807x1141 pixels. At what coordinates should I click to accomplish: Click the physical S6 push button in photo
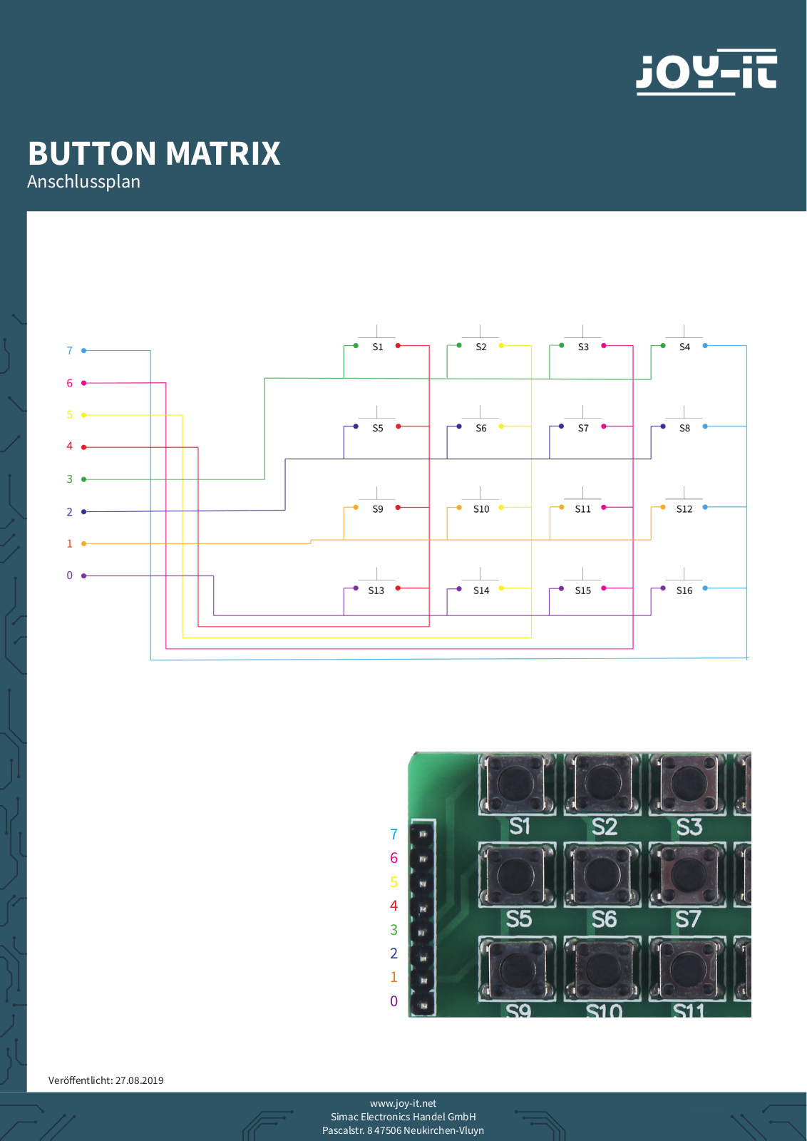pos(602,875)
